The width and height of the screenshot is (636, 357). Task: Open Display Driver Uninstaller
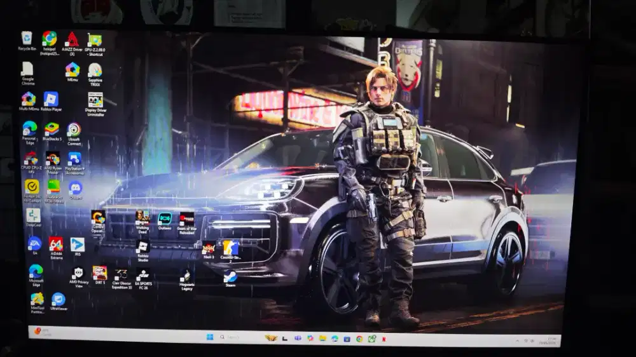tap(96, 104)
